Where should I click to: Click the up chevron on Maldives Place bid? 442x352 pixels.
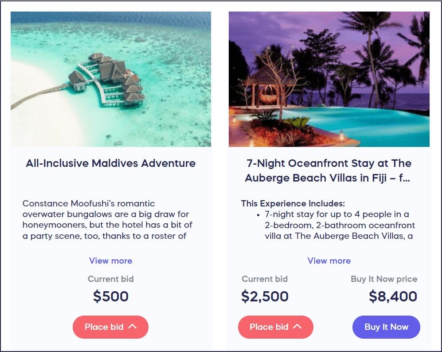click(133, 327)
